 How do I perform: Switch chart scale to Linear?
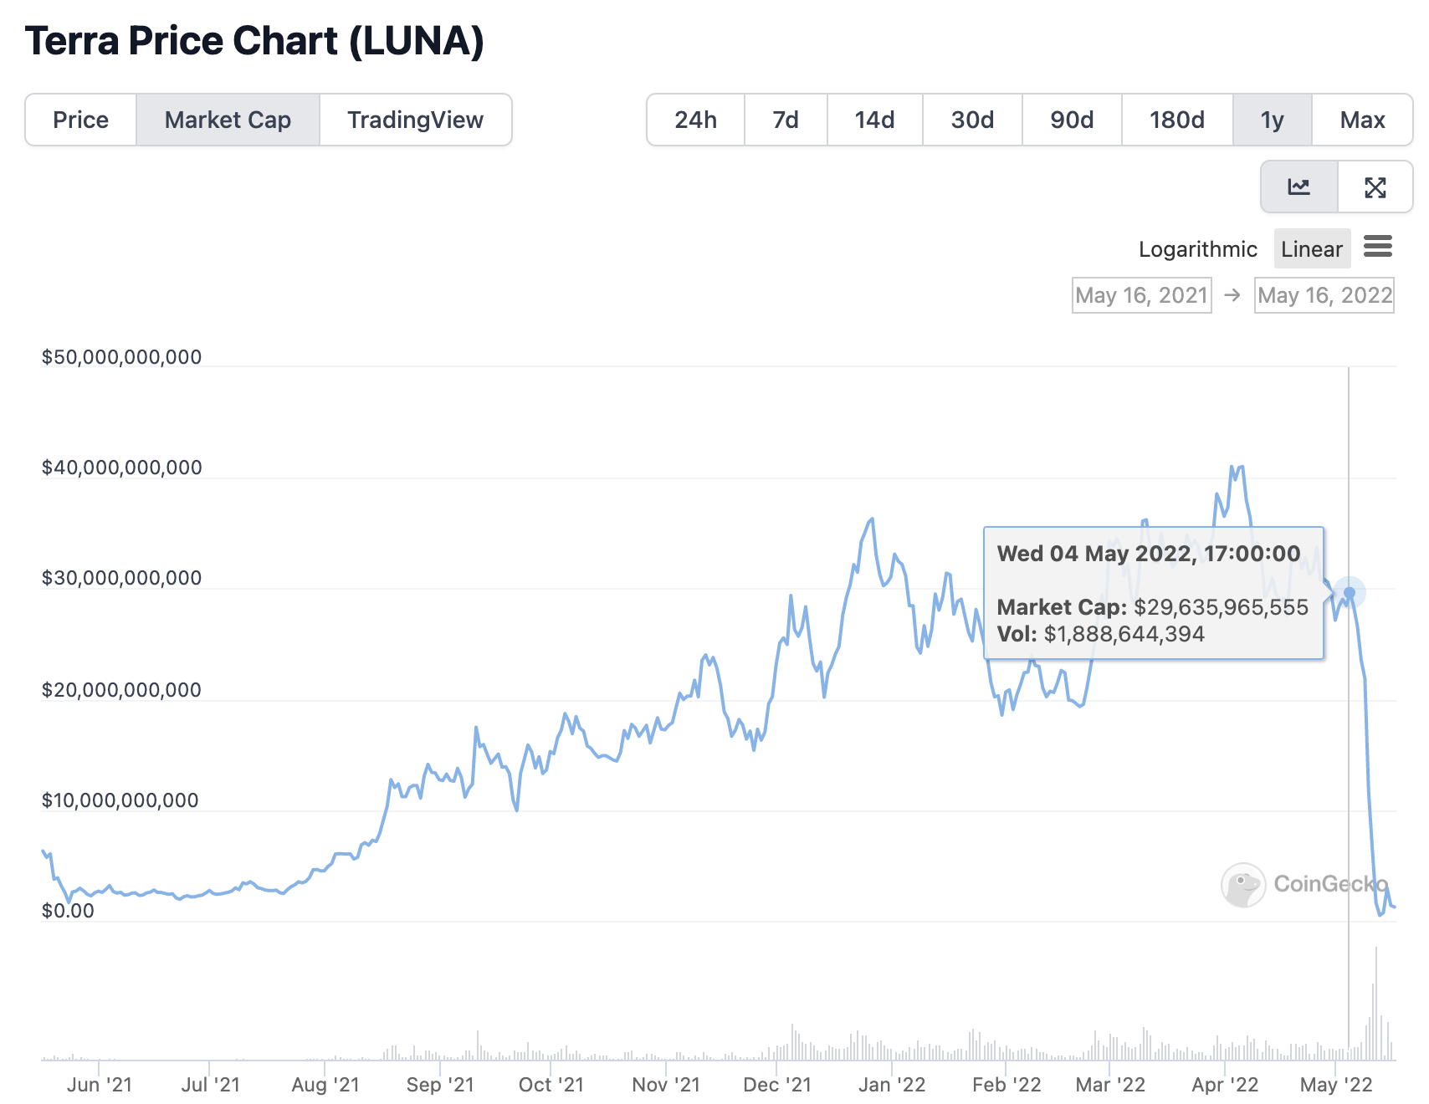tap(1311, 249)
